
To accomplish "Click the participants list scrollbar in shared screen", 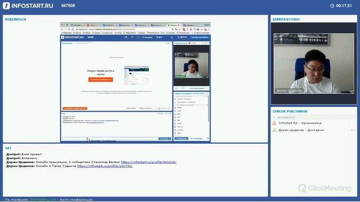I will point(208,109).
